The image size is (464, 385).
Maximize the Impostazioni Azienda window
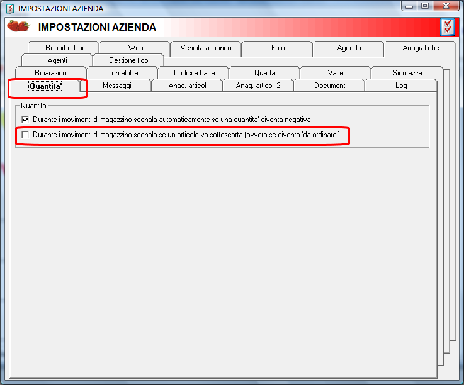(425, 6)
